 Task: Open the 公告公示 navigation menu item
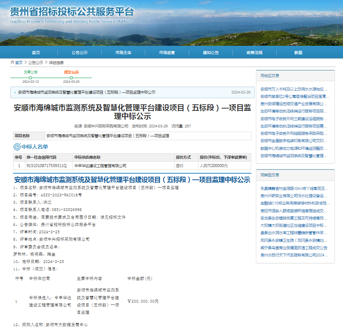pyautogui.click(x=79, y=52)
